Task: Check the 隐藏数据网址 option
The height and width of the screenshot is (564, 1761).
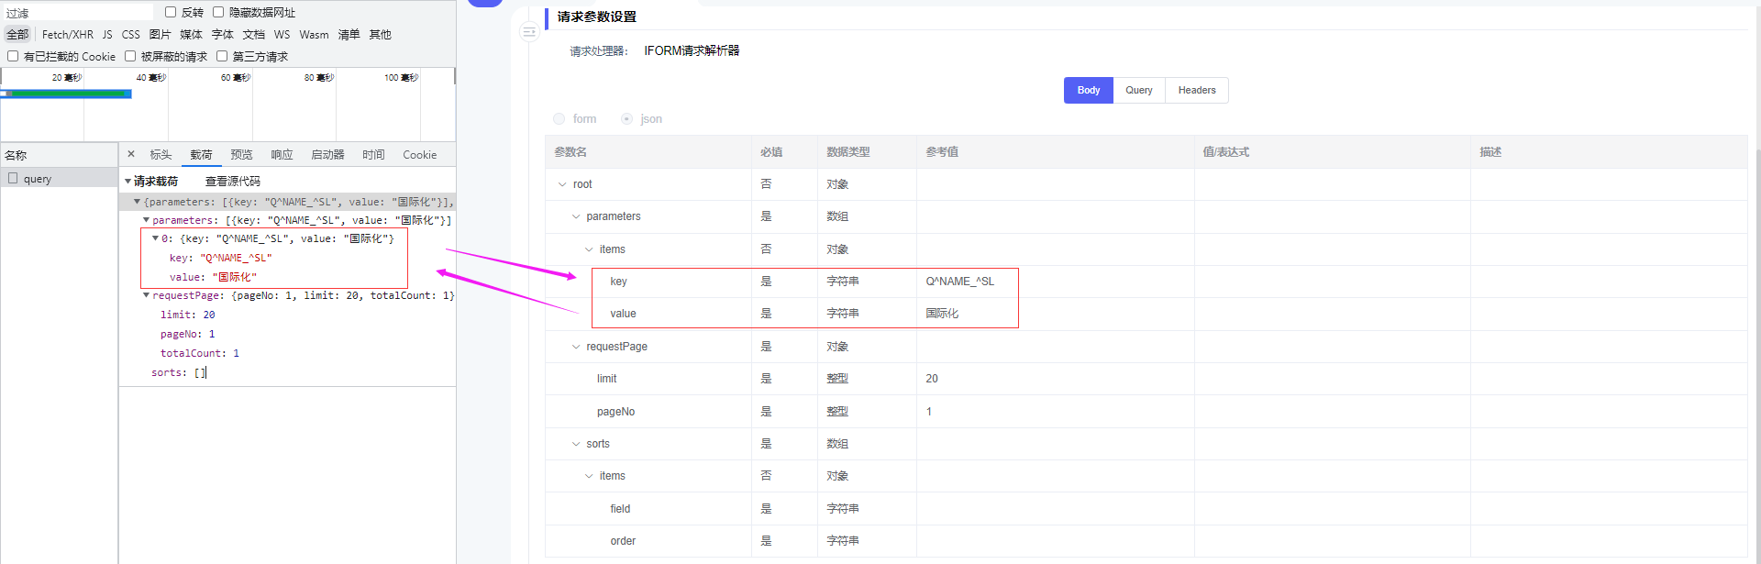Action: pos(218,12)
